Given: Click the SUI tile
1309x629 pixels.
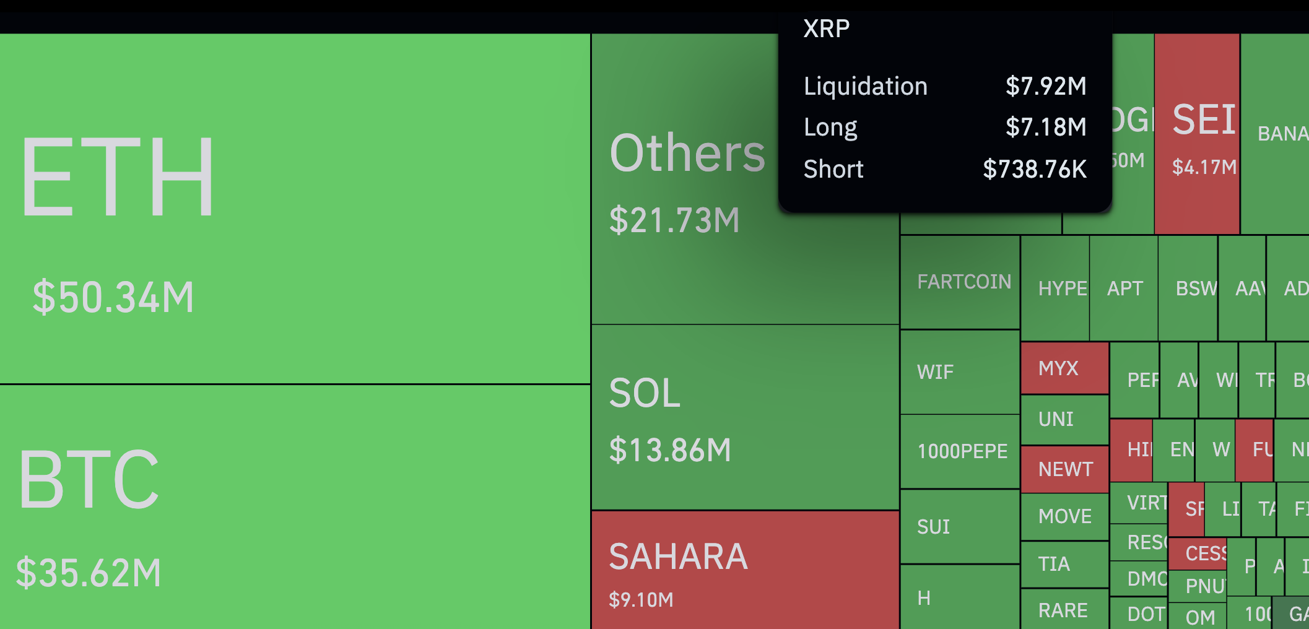Looking at the screenshot, I should pos(960,526).
